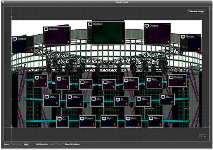Click red dot of second node in seven-node row
213x150 pixels.
click(67, 87)
